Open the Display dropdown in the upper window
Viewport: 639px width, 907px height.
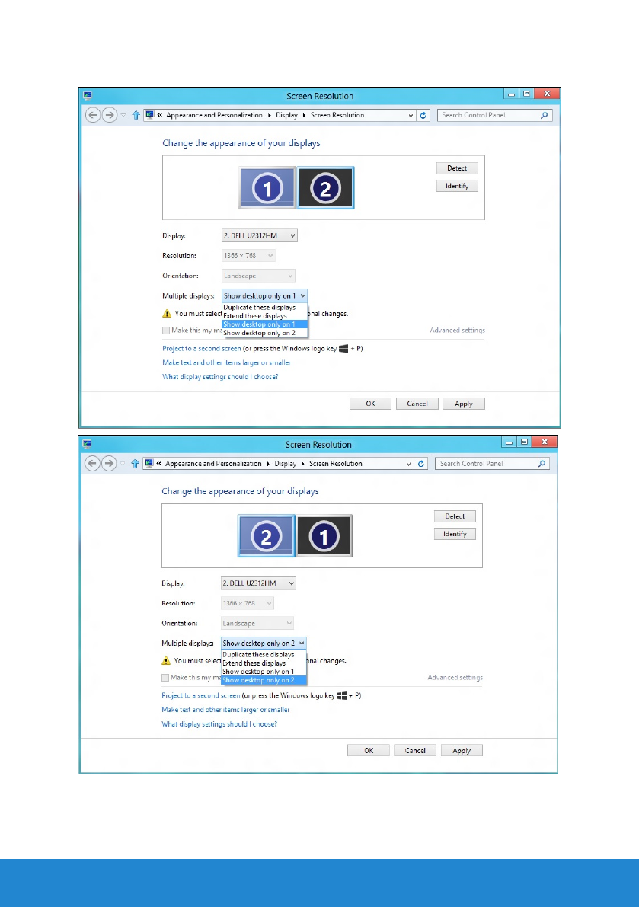[259, 236]
